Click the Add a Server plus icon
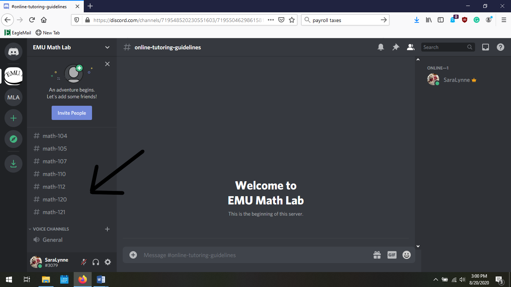 coord(13,118)
